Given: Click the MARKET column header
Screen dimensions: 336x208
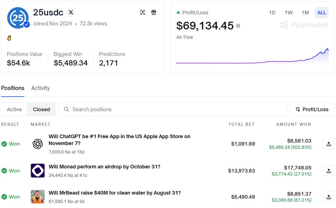Looking at the screenshot, I should pyautogui.click(x=41, y=124).
